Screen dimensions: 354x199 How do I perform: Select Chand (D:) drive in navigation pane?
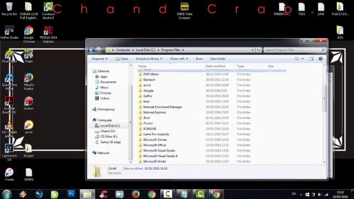coord(107,131)
